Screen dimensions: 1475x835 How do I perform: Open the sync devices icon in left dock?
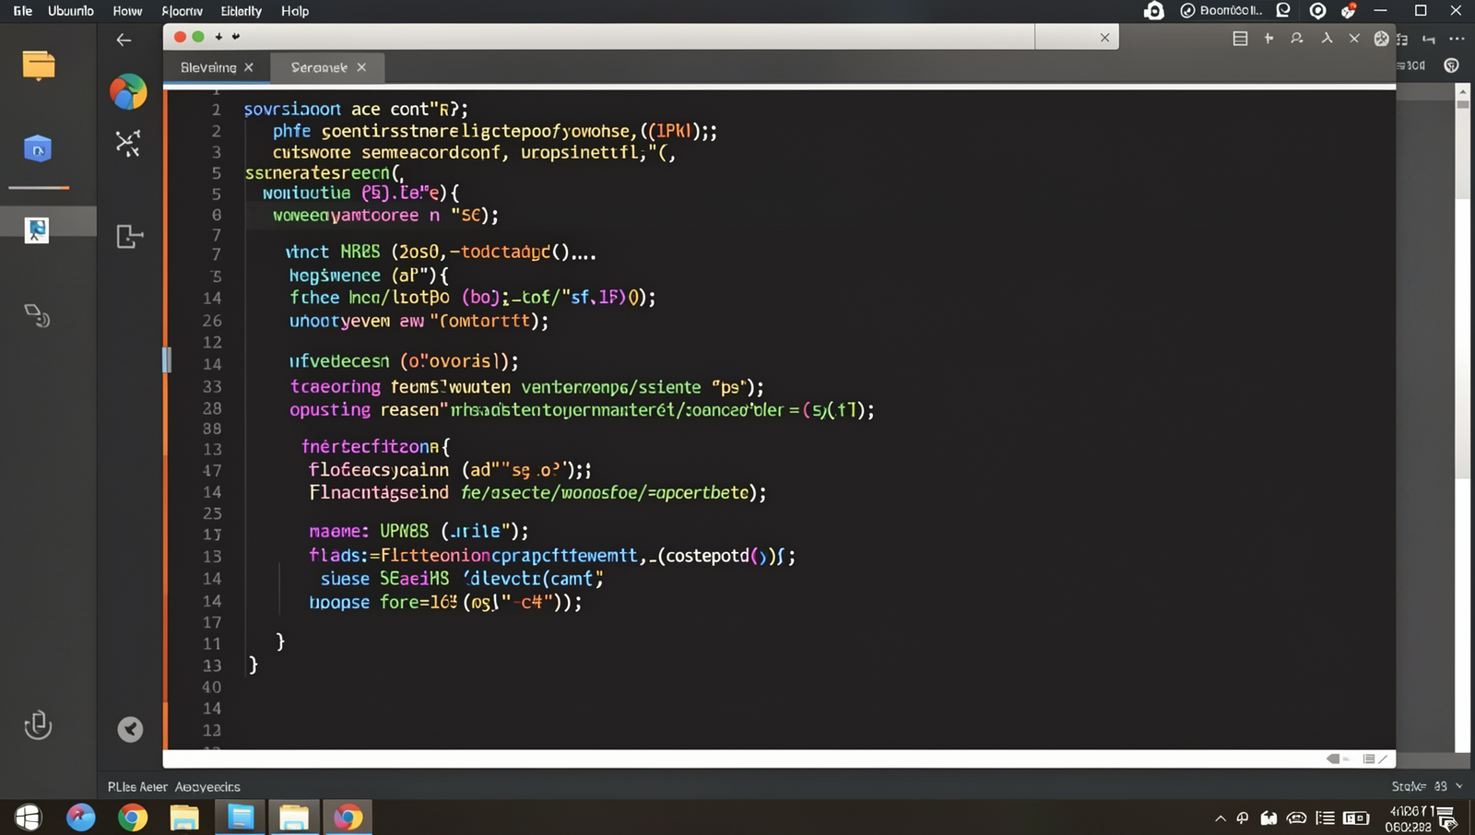click(x=37, y=316)
